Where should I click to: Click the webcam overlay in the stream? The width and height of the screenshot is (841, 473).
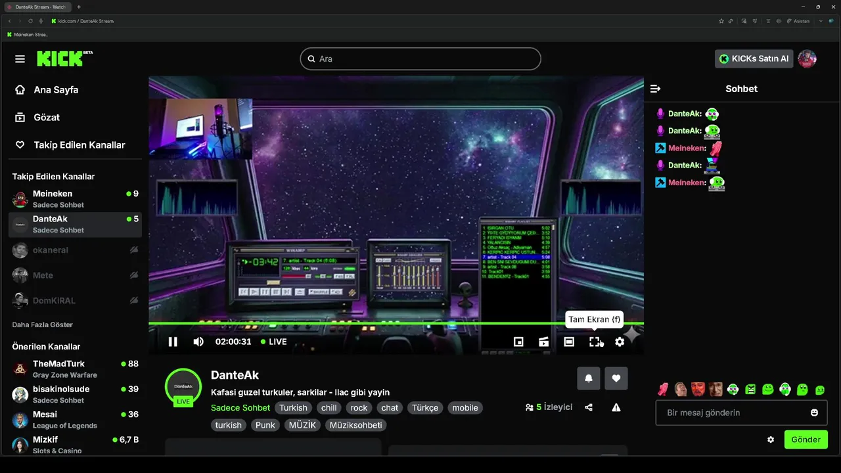tap(200, 129)
